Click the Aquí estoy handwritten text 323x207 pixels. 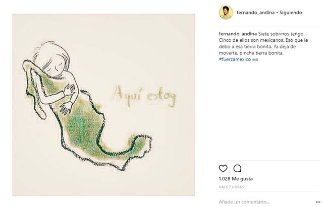point(145,96)
